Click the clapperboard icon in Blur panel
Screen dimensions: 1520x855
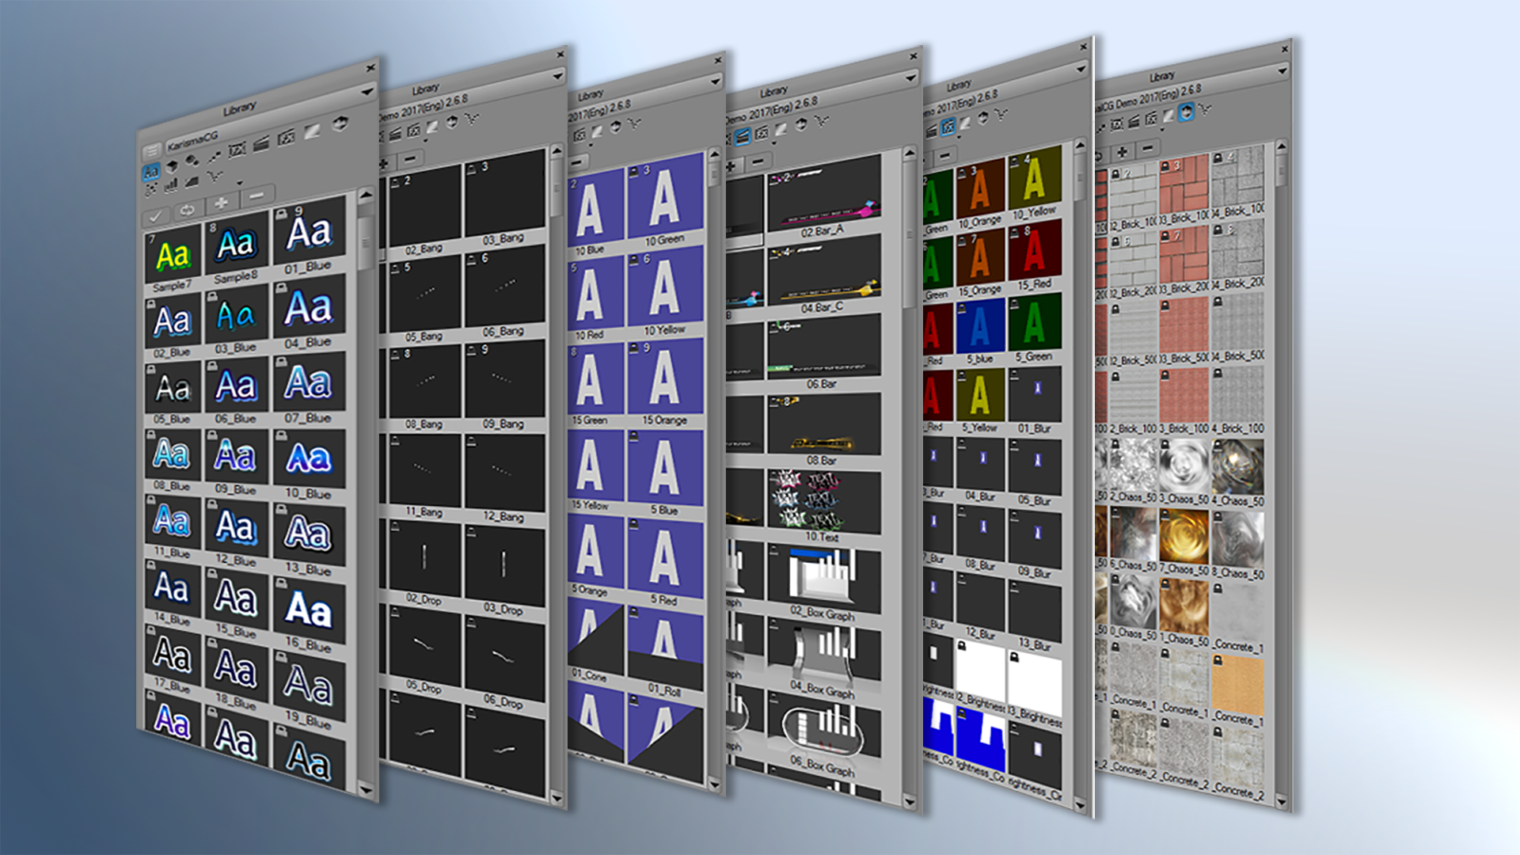(x=931, y=131)
